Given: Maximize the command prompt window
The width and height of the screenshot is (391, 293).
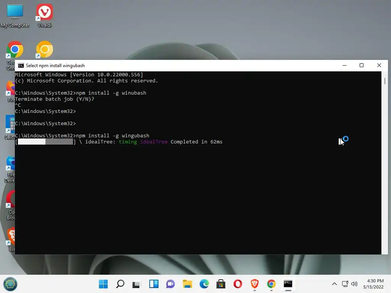Looking at the screenshot, I should [362, 65].
